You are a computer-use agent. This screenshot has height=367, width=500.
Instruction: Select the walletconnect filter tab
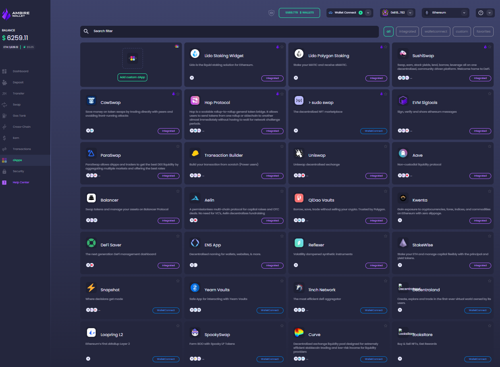(436, 31)
